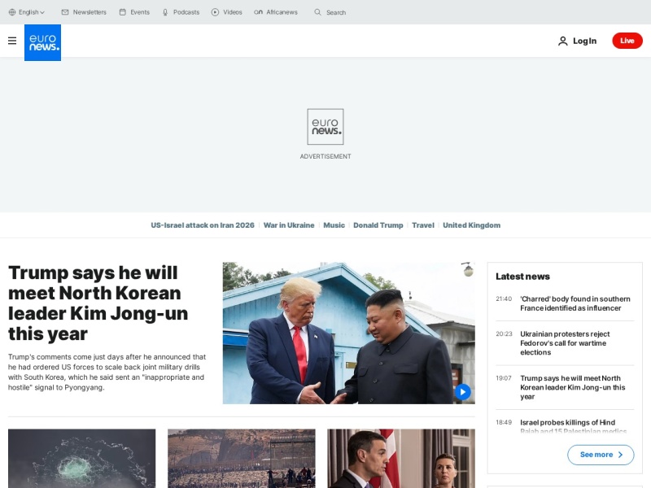The width and height of the screenshot is (651, 488).
Task: Open 'Charred' body found in southern France story
Action: click(x=575, y=303)
